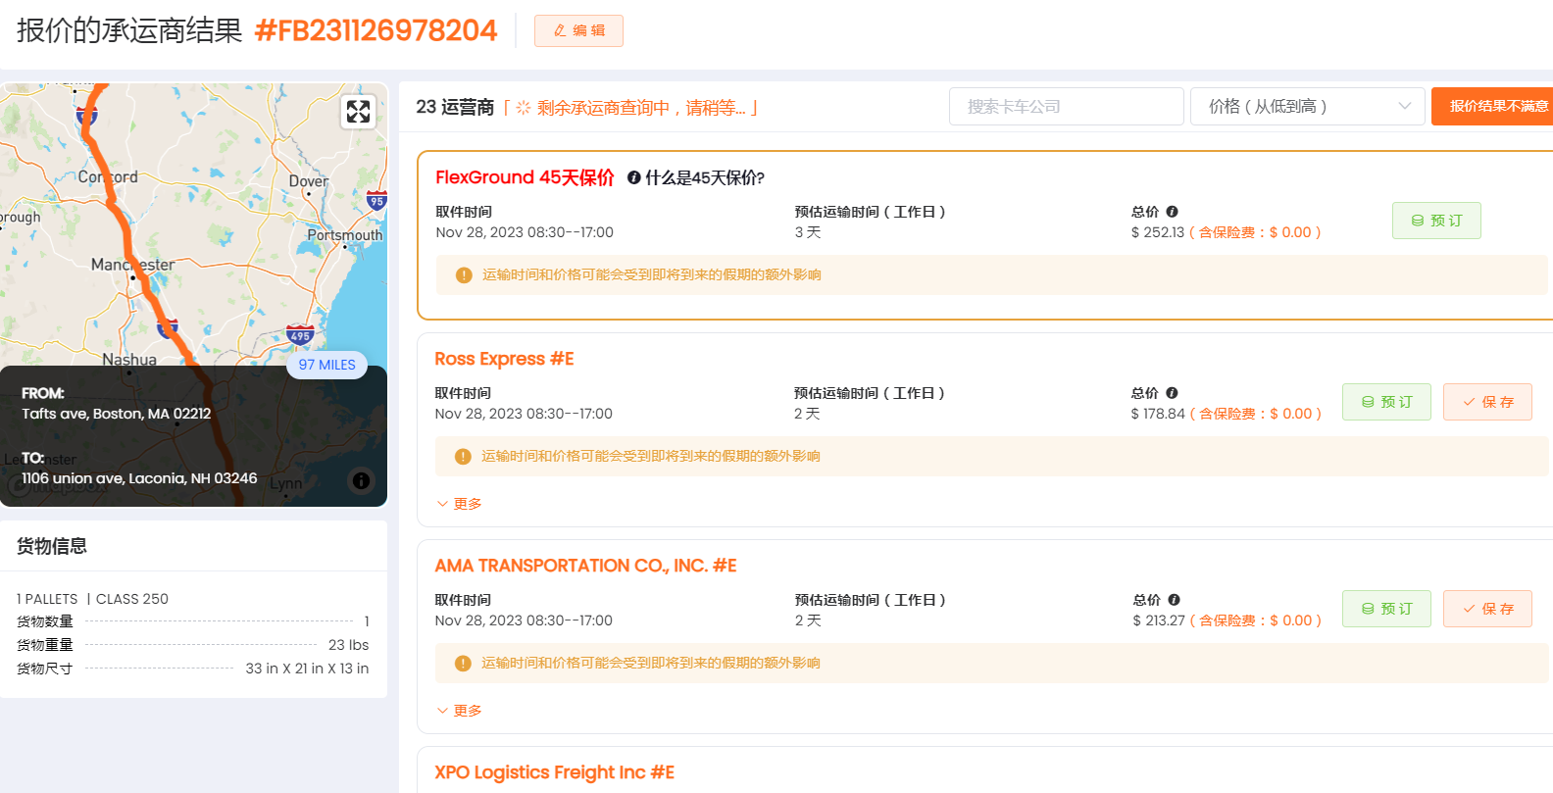Expand 更多 under Ross Express
Screen dimensions: 1553x793
pos(459,504)
